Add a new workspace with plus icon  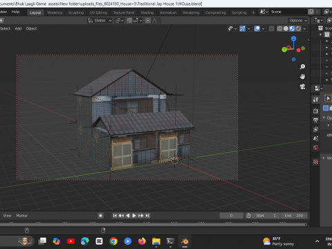253,12
